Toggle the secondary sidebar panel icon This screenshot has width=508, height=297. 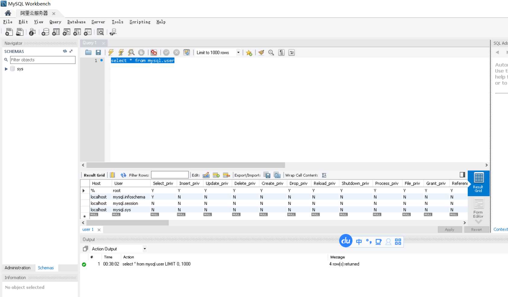click(x=462, y=175)
